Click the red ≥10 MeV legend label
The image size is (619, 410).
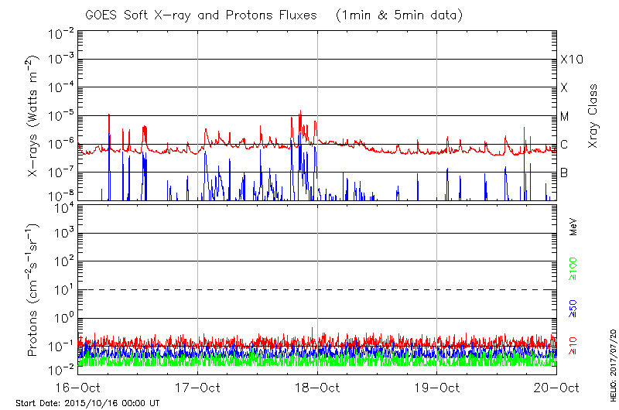click(x=573, y=346)
